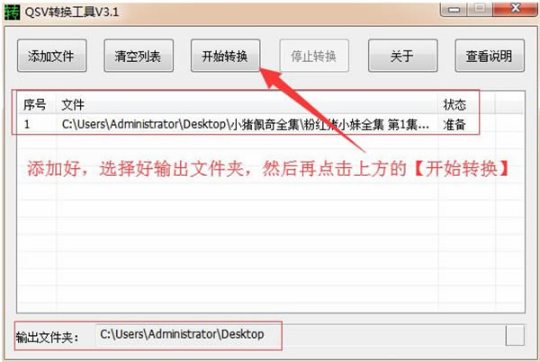Start conversion with 开始转换 button
Viewport: 540px width, 362px height.
225,56
